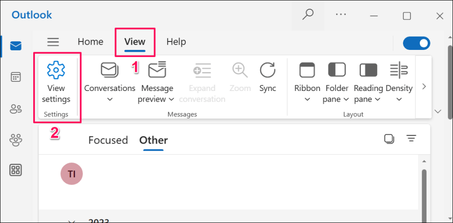The image size is (453, 223).
Task: Open the People contacts icon
Action: [15, 109]
